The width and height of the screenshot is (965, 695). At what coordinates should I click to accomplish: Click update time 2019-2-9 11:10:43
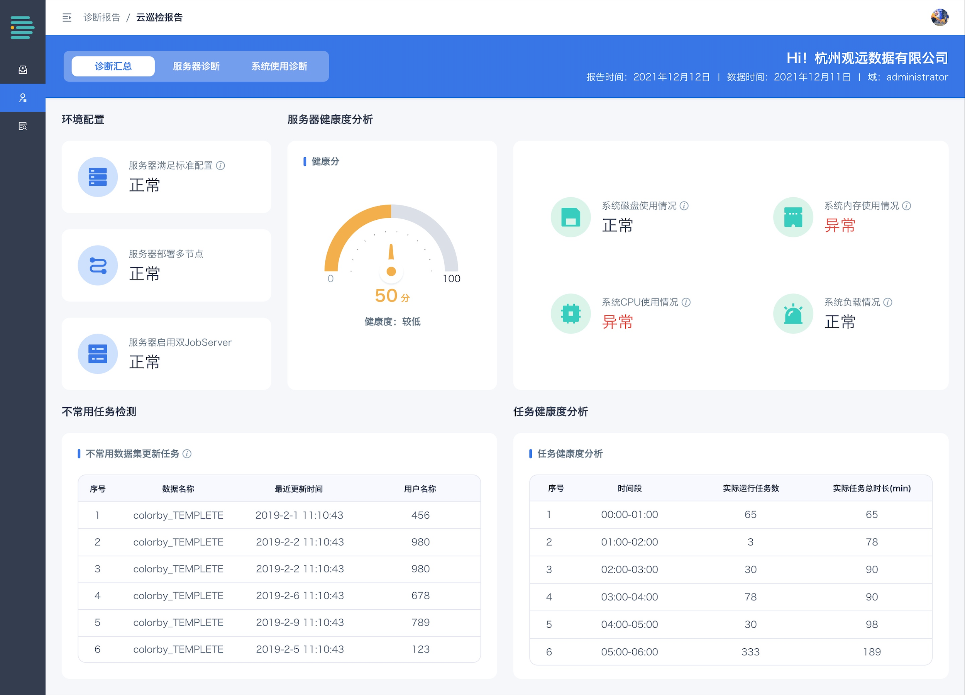300,623
